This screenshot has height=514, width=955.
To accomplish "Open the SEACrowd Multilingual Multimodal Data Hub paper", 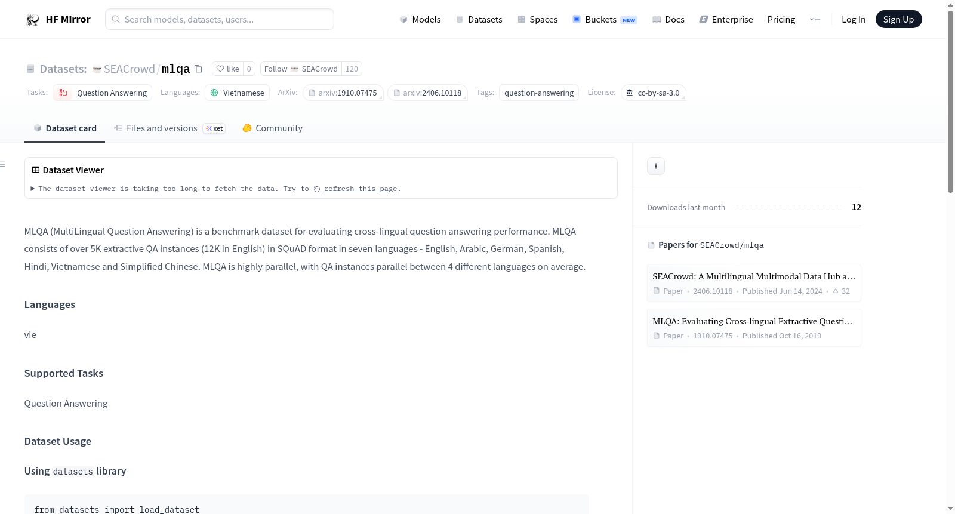I will tap(754, 283).
